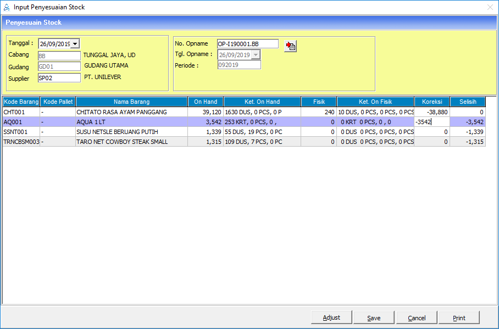The height and width of the screenshot is (329, 499).
Task: Select the CHT001 row item code
Action: (x=21, y=112)
